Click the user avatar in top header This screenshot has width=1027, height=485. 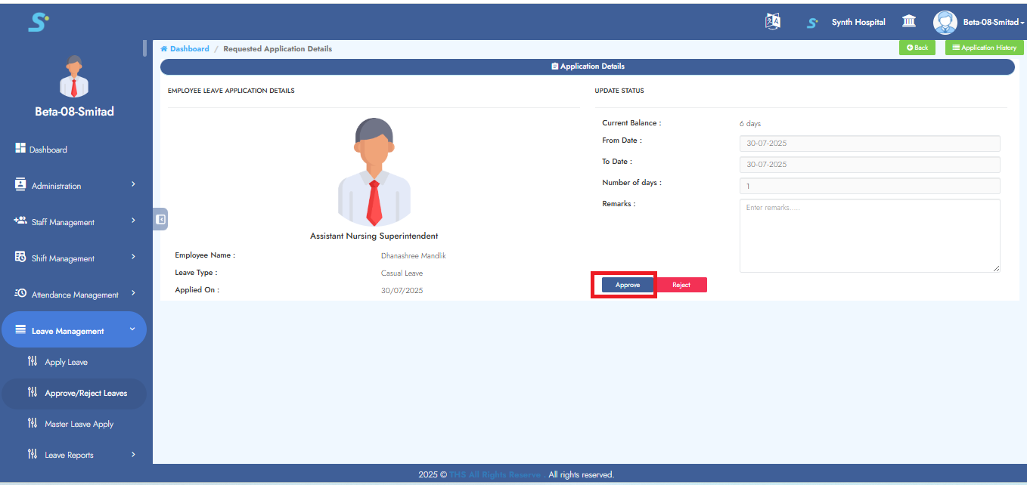pos(945,22)
